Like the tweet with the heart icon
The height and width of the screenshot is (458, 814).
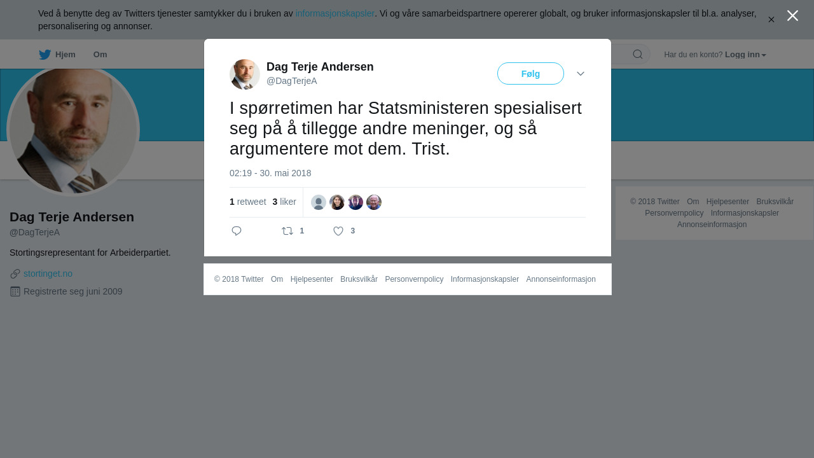pos(338,231)
